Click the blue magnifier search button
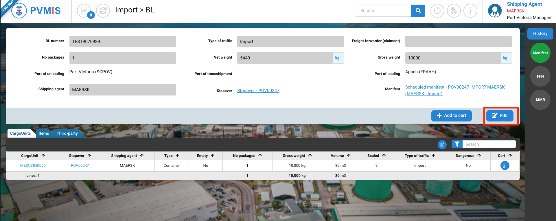Screen dimensions: 556x221 418,11
